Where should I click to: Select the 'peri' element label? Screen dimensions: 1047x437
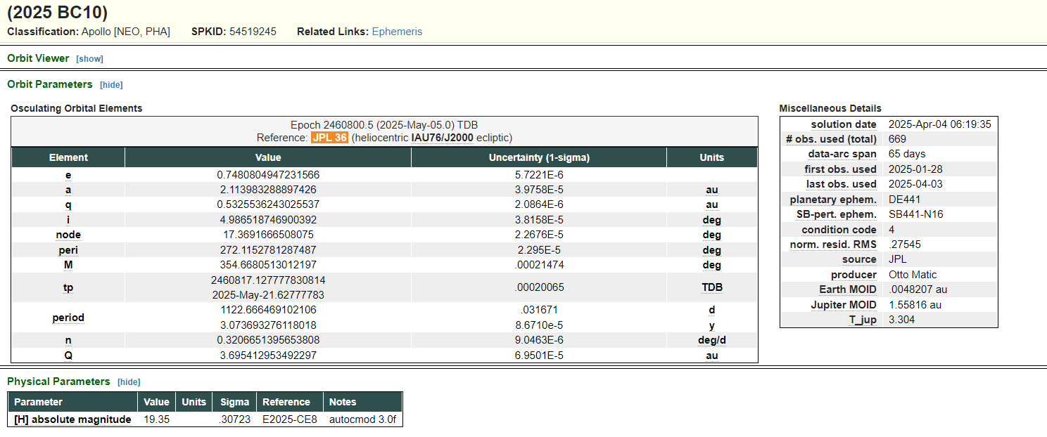coord(68,250)
